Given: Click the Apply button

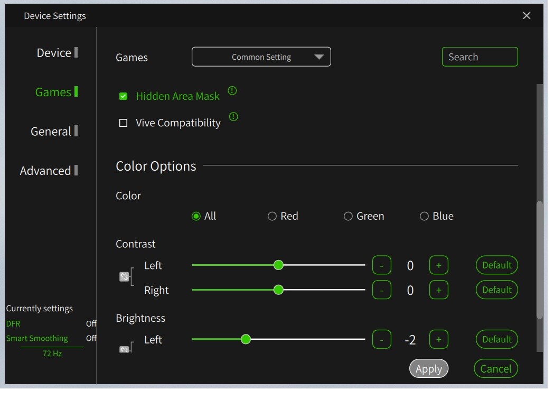Looking at the screenshot, I should (429, 368).
